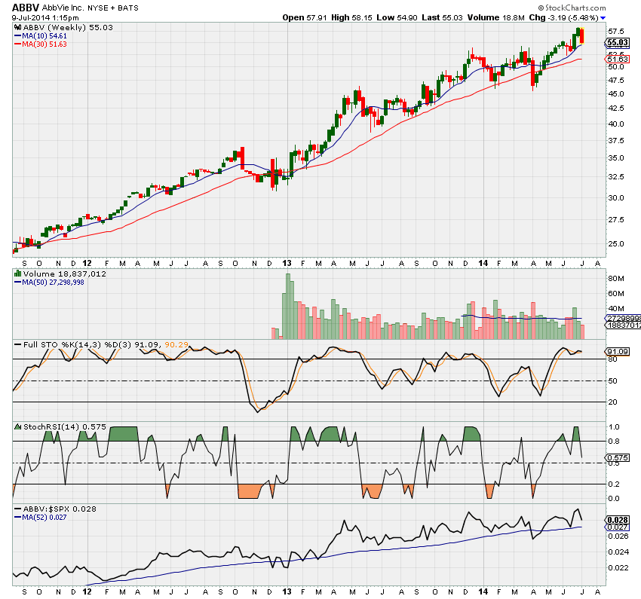Click the 91.09 stochastic value tag
This screenshot has height=599, width=641.
coord(618,352)
